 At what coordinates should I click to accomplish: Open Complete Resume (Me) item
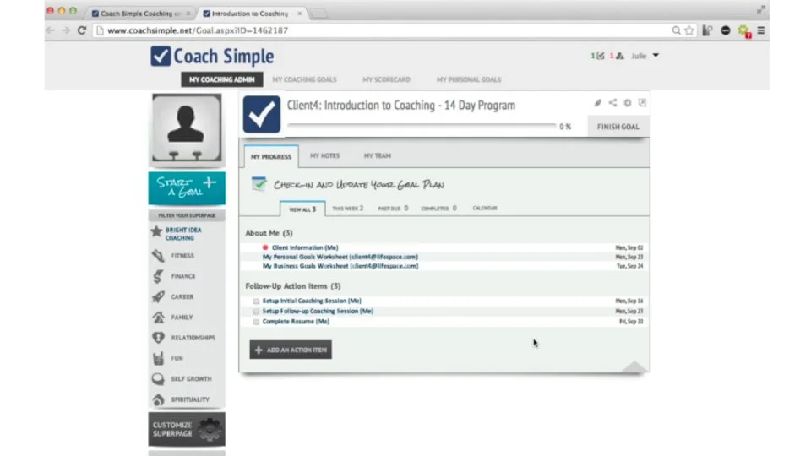(x=296, y=322)
